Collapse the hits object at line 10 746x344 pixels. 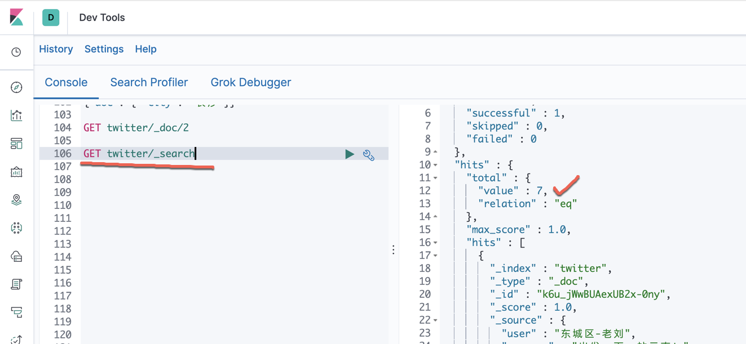434,164
